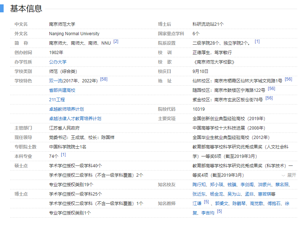Expand the info box with 展开

(x=289, y=175)
